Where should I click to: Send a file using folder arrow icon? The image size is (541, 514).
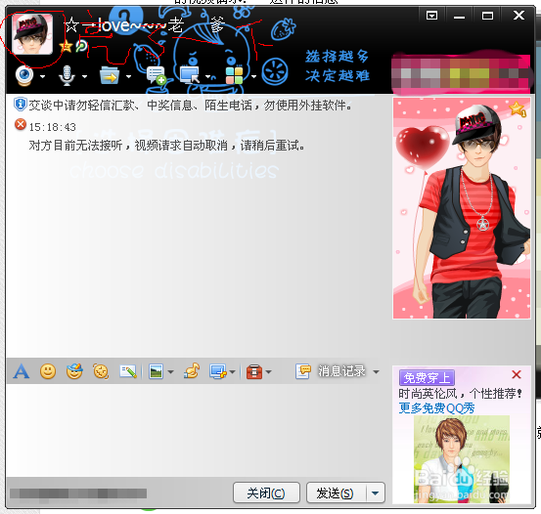(110, 75)
